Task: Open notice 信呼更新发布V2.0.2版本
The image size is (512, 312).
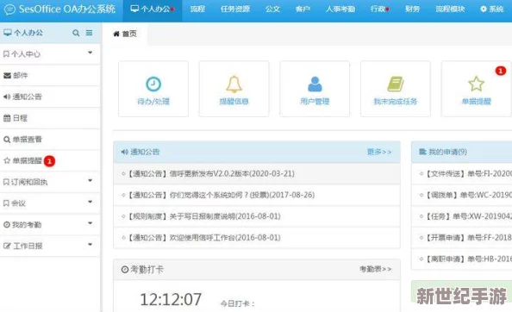Action: (x=257, y=173)
